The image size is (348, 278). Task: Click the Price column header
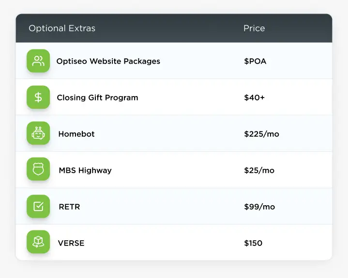254,28
